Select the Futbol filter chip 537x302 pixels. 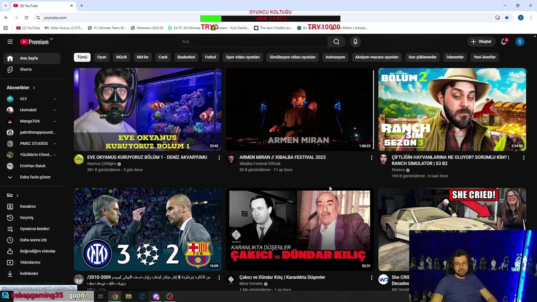click(211, 57)
